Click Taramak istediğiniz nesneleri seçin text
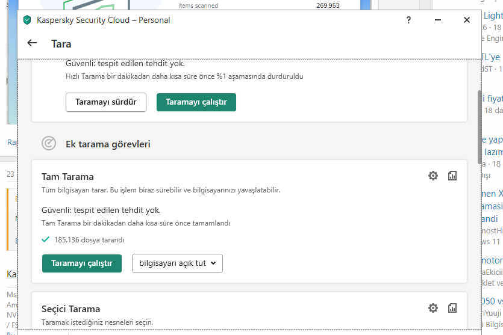The image size is (503, 335). 97,322
